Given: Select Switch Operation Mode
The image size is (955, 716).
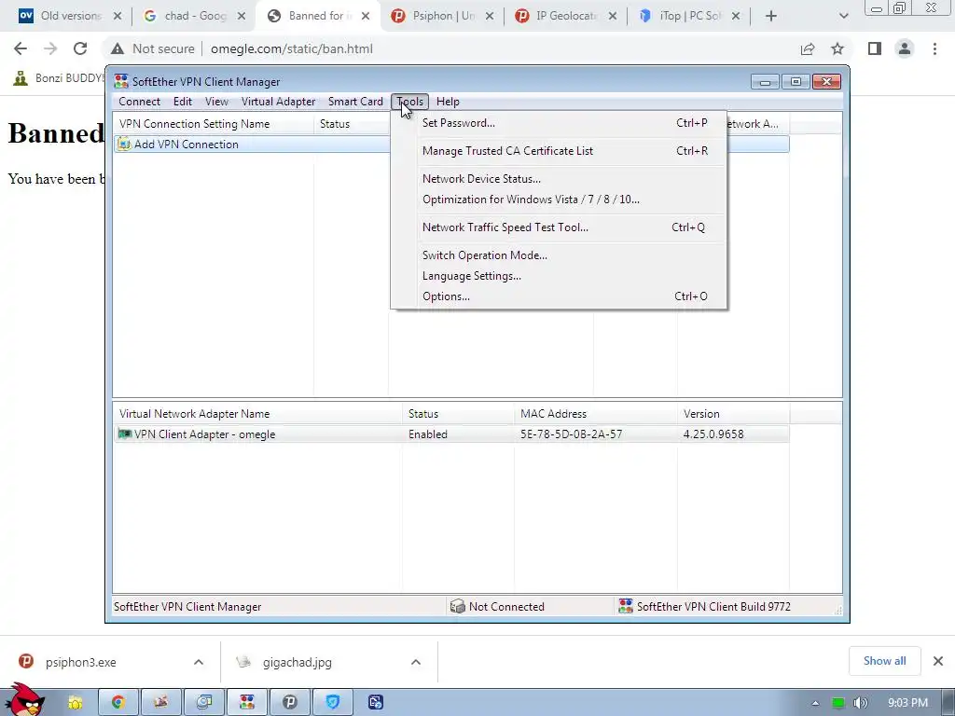Looking at the screenshot, I should [559, 255].
